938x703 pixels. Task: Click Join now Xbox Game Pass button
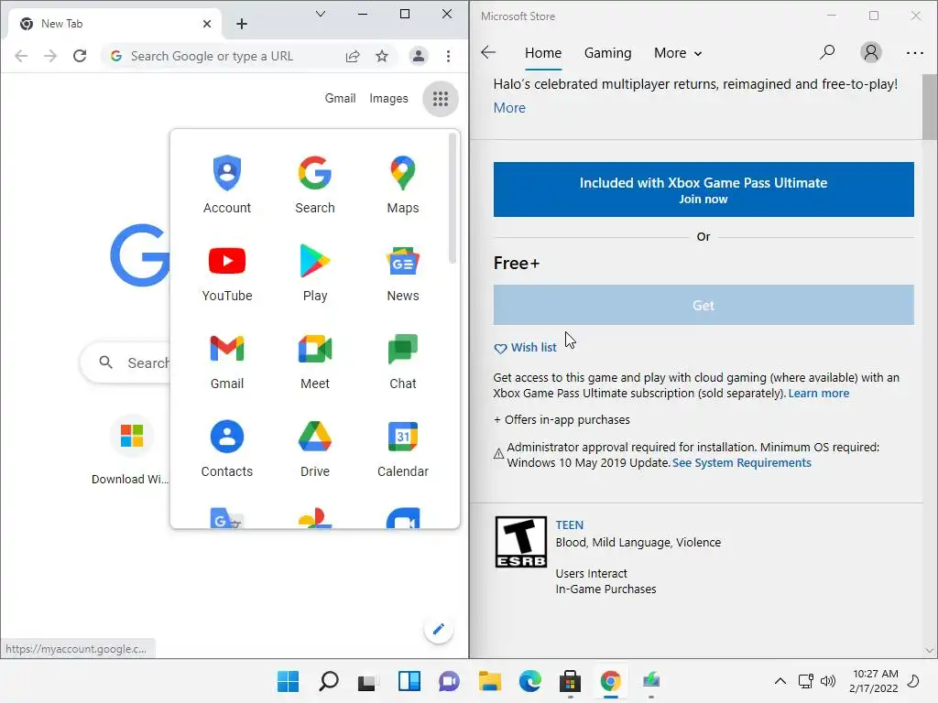(703, 189)
